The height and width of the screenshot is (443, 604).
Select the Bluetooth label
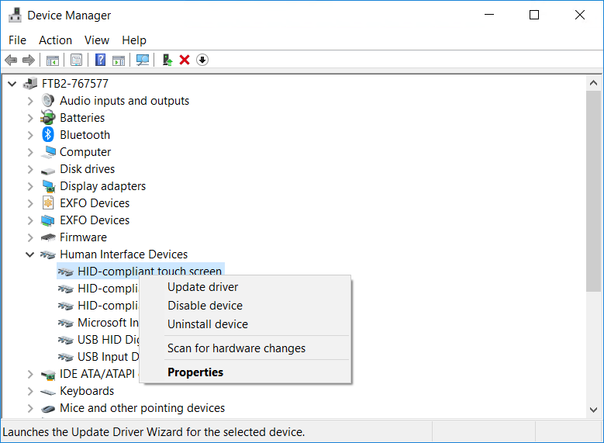click(x=85, y=135)
